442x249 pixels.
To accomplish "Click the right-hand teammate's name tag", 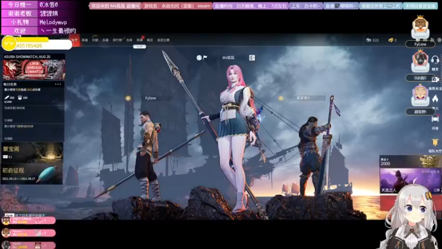I will [303, 98].
